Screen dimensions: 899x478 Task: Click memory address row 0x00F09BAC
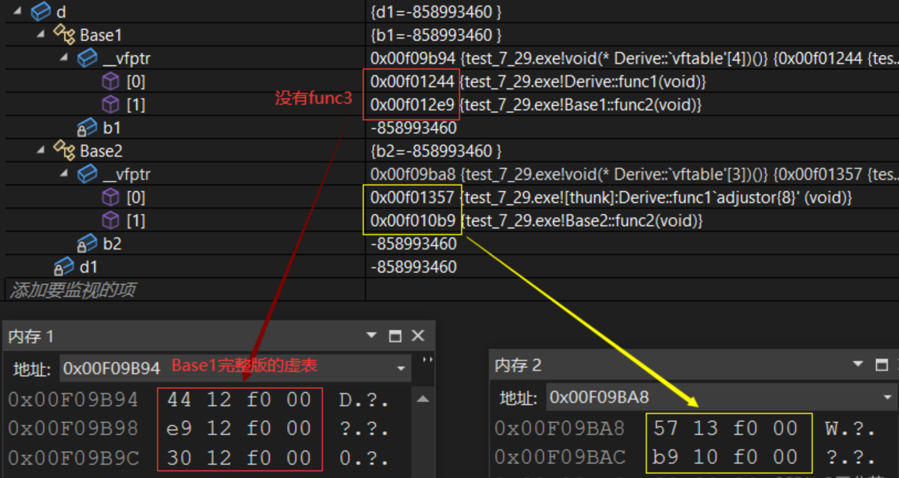click(x=560, y=457)
